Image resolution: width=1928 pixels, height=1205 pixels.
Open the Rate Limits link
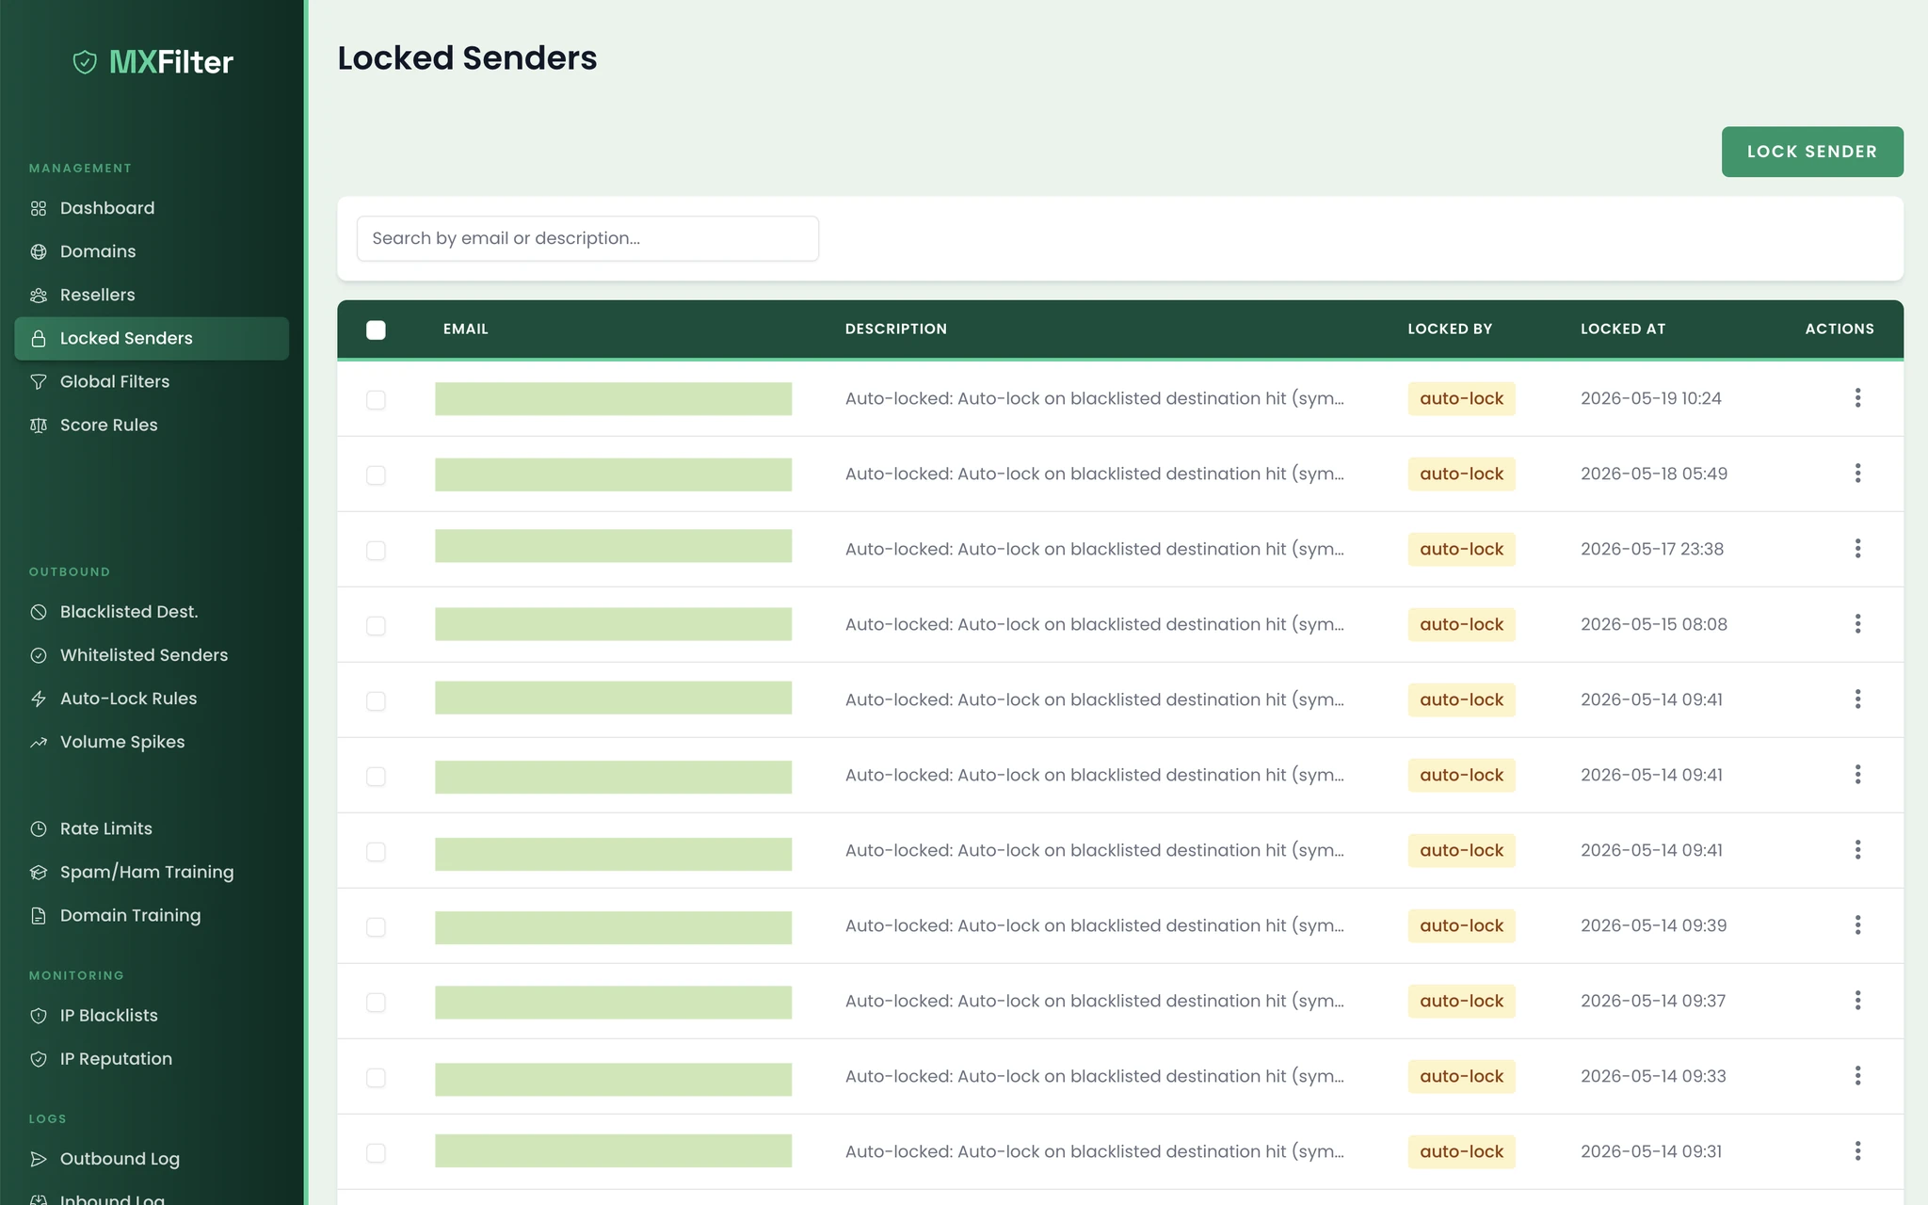click(152, 828)
